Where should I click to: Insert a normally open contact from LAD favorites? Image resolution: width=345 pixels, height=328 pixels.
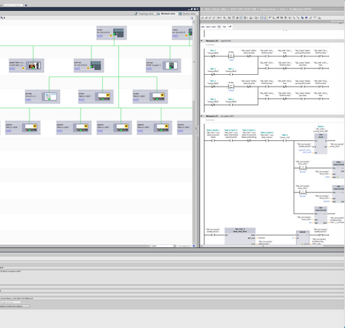point(203,26)
